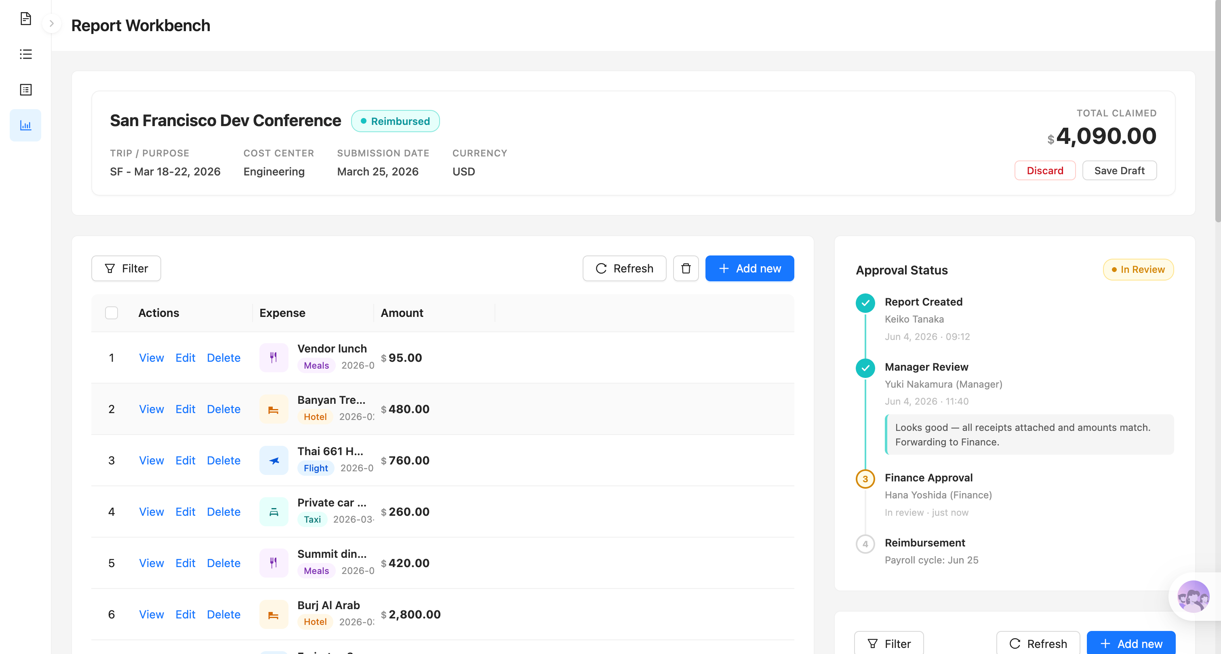1221x654 pixels.
Task: Click the Amount column header
Action: pyautogui.click(x=402, y=313)
